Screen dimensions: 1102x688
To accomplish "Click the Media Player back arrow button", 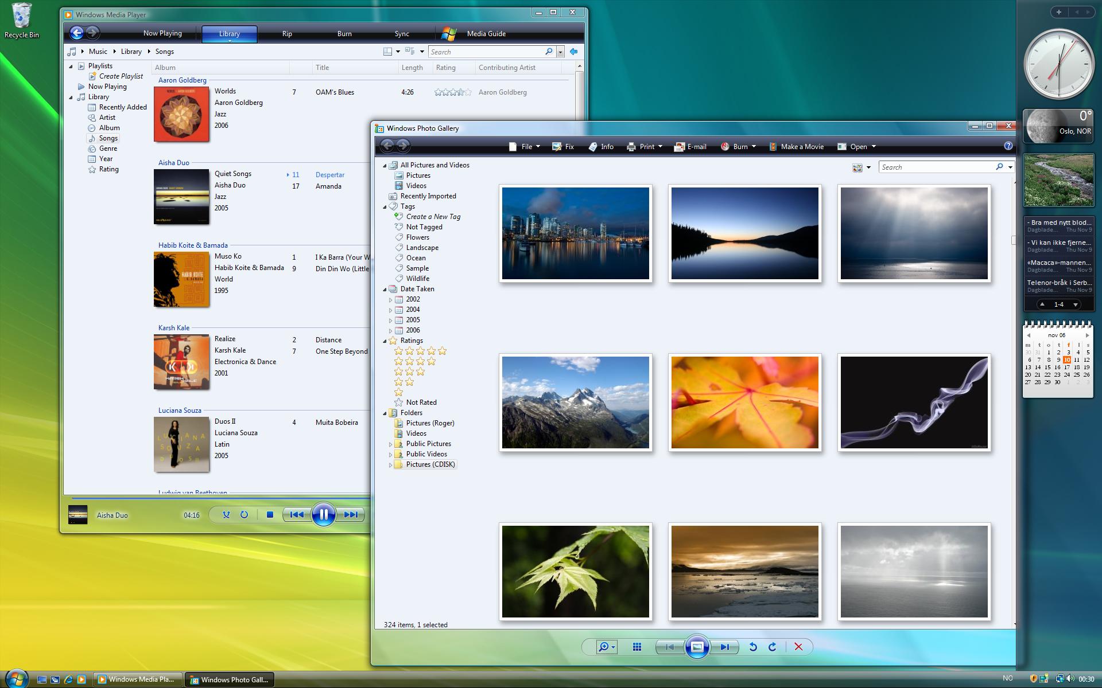I will coord(76,33).
